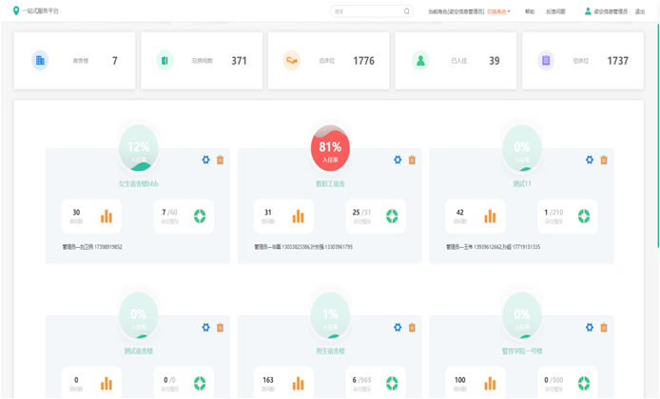Click the 81% occupancy gauge
Screen dimensions: 660x399
(x=330, y=148)
